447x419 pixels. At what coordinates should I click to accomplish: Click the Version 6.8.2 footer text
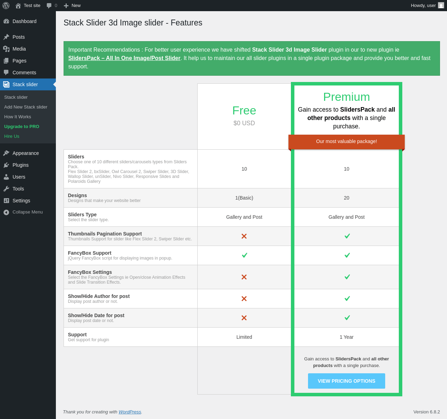click(x=427, y=412)
